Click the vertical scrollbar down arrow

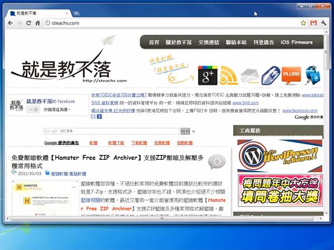point(326,213)
